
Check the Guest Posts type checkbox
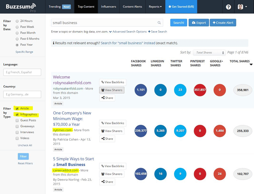coord(17,120)
